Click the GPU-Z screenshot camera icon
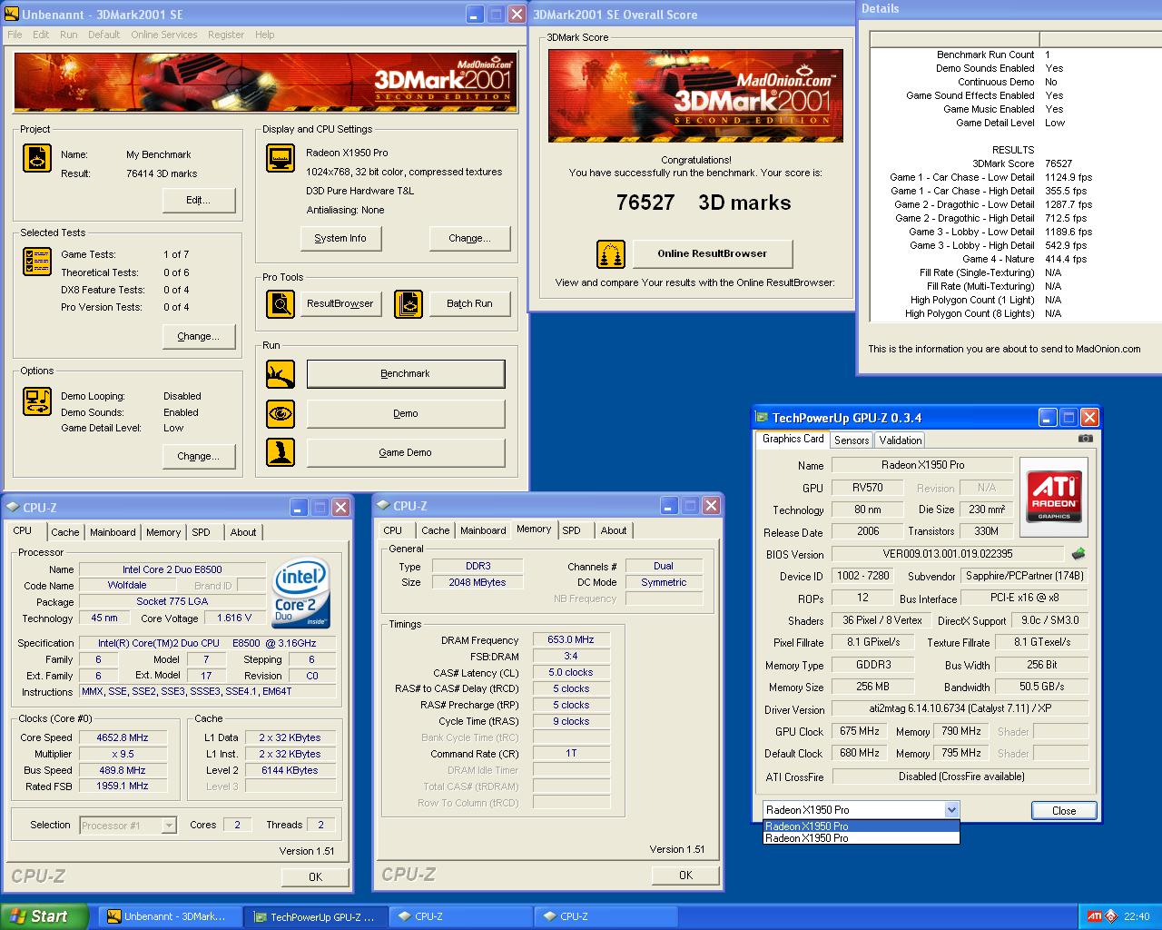1162x930 pixels. (1085, 439)
